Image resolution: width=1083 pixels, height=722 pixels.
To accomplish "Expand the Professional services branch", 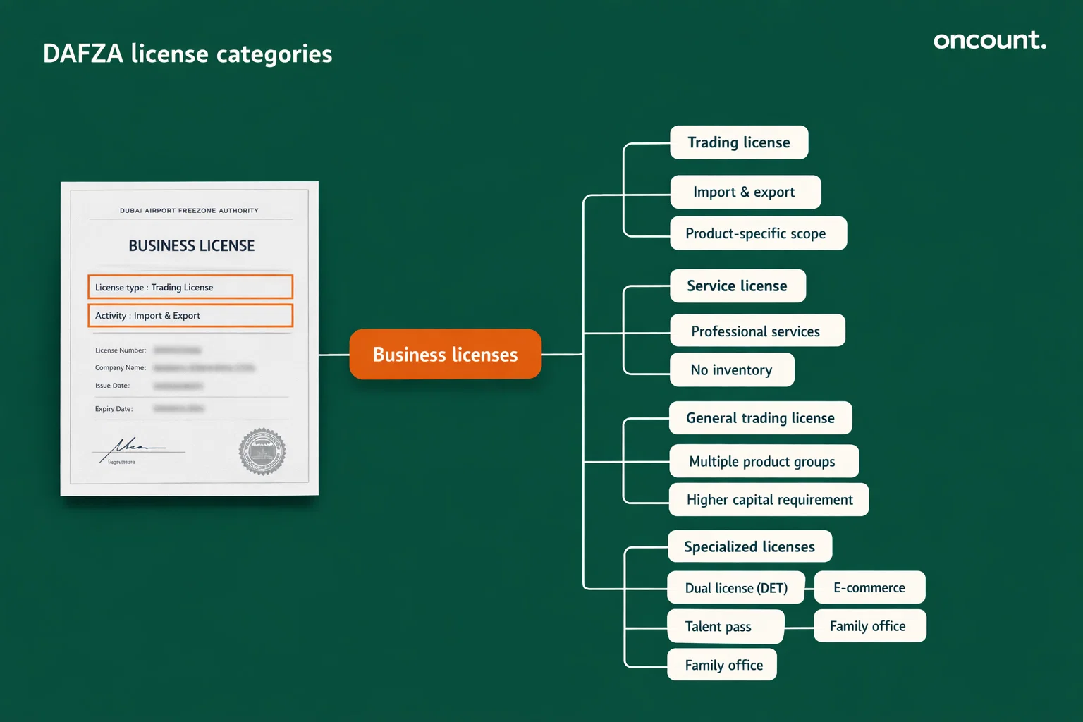I will pos(756,331).
